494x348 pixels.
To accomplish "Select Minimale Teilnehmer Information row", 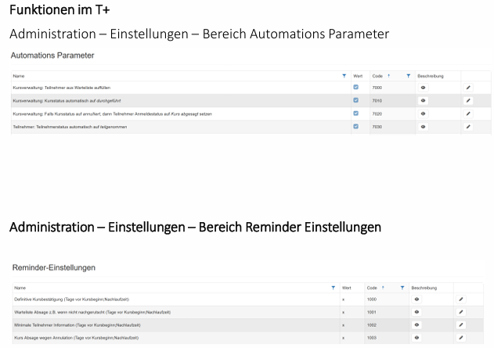I will tap(78, 325).
